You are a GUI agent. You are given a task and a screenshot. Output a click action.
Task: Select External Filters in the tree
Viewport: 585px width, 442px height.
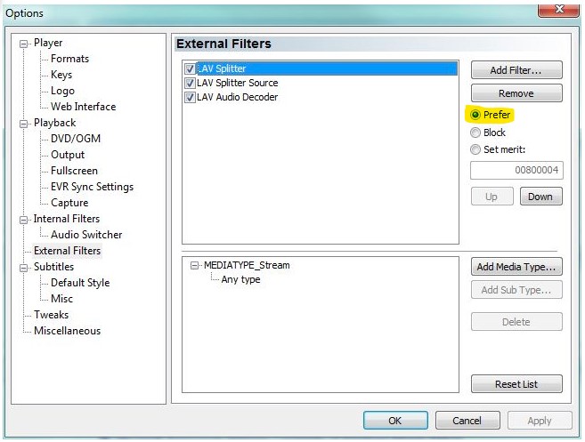(67, 251)
